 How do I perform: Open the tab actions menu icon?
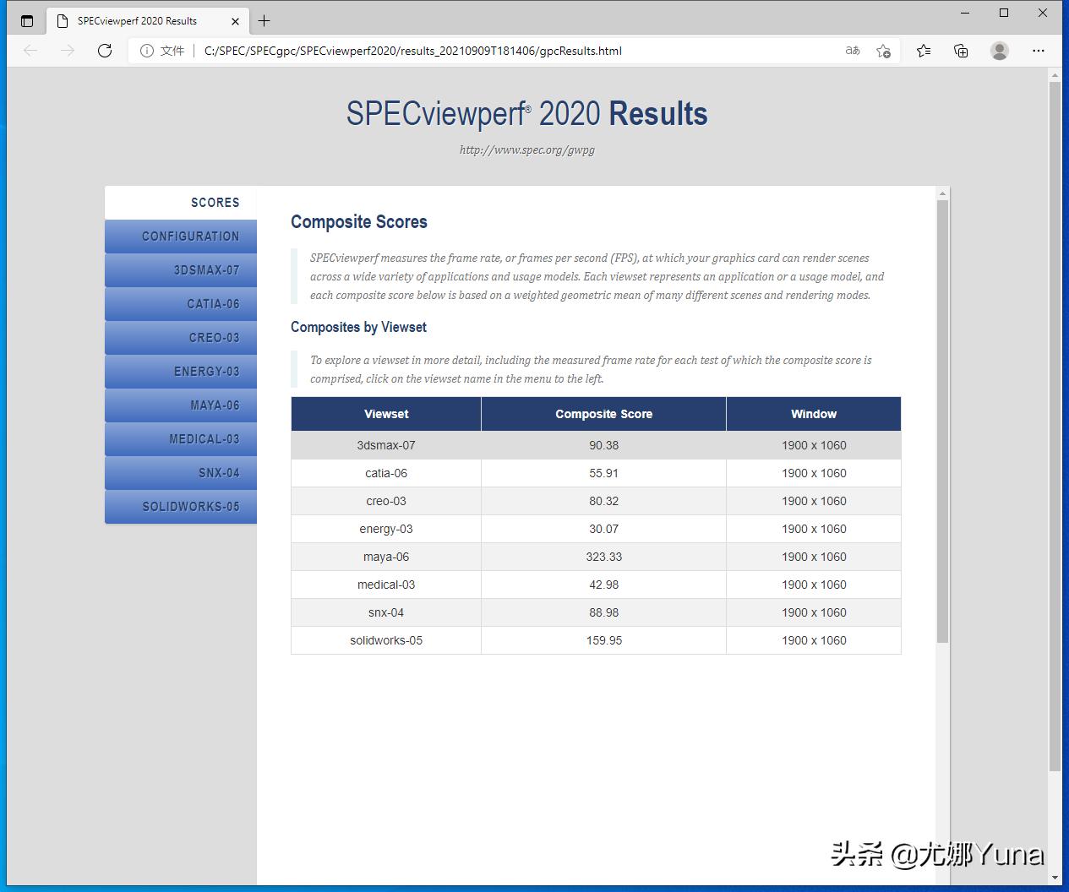click(27, 21)
